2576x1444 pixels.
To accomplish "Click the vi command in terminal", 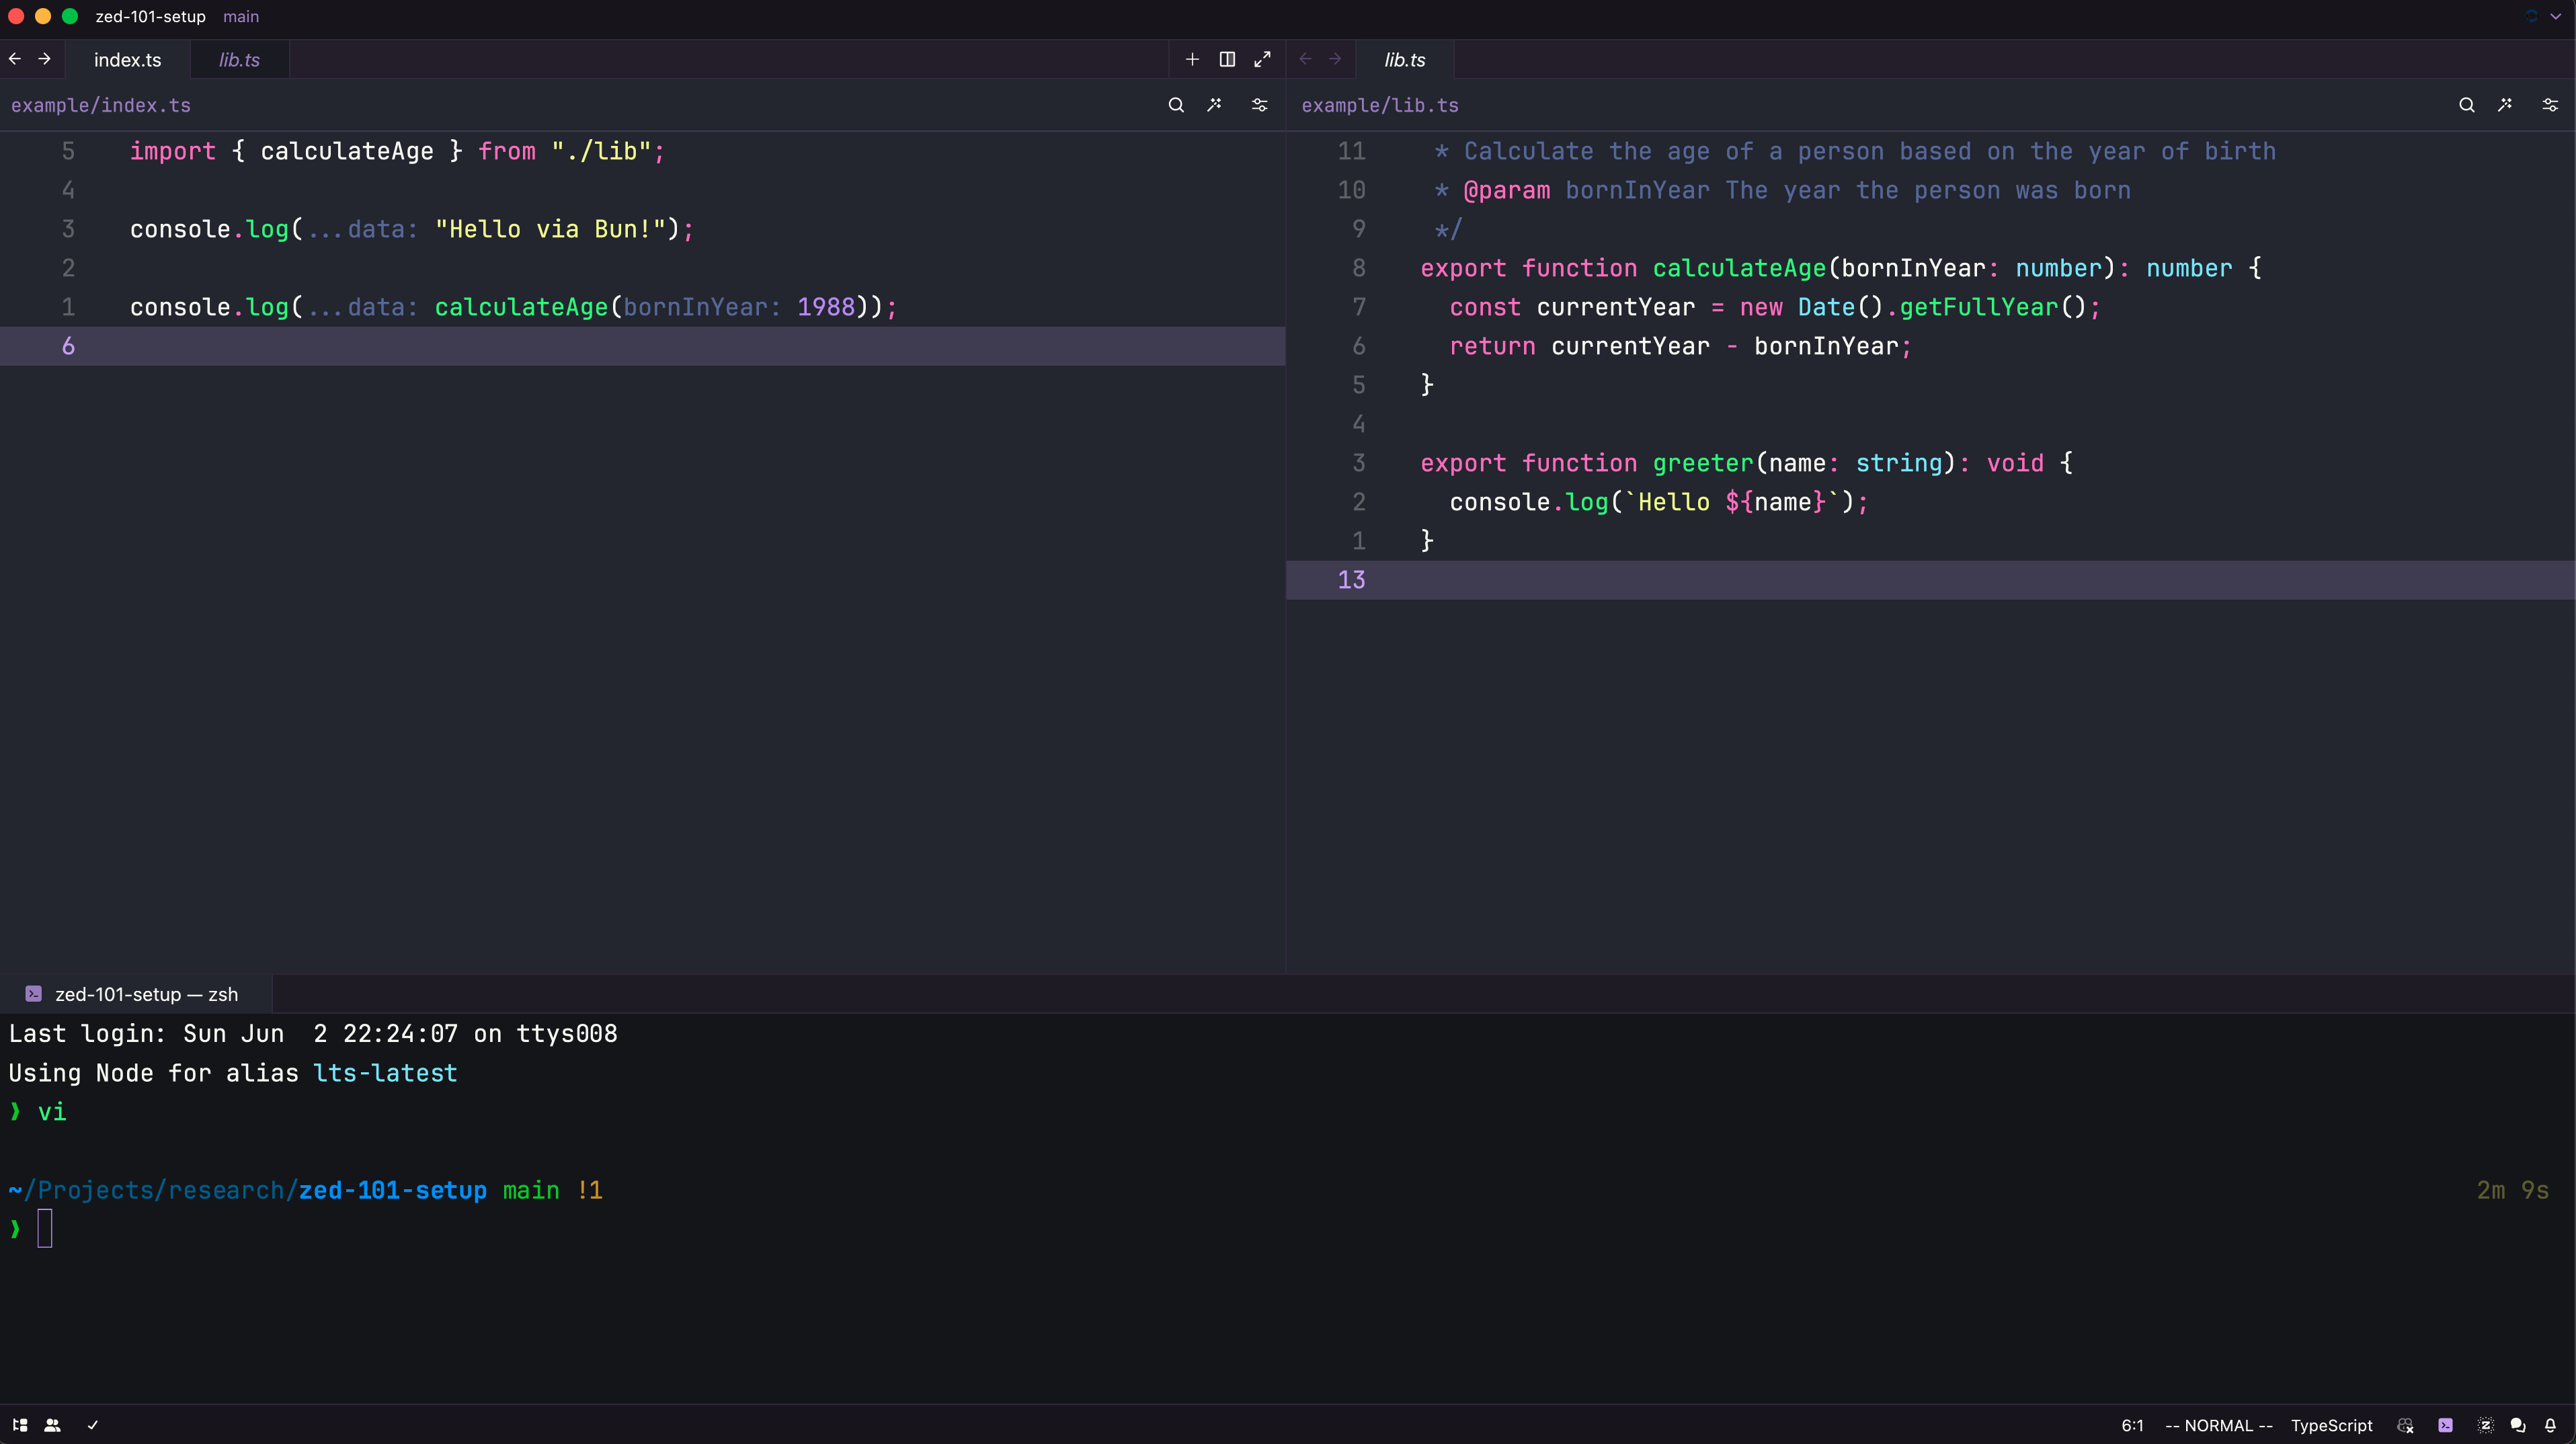I will pyautogui.click(x=52, y=1112).
